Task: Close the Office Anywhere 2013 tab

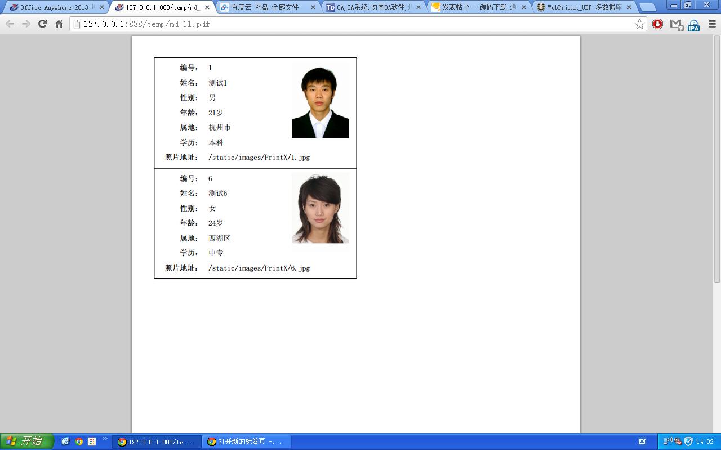Action: (x=102, y=7)
